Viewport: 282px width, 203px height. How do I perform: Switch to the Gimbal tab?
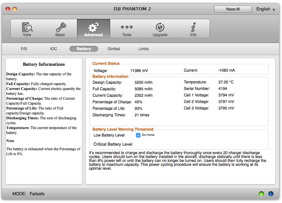pos(114,49)
